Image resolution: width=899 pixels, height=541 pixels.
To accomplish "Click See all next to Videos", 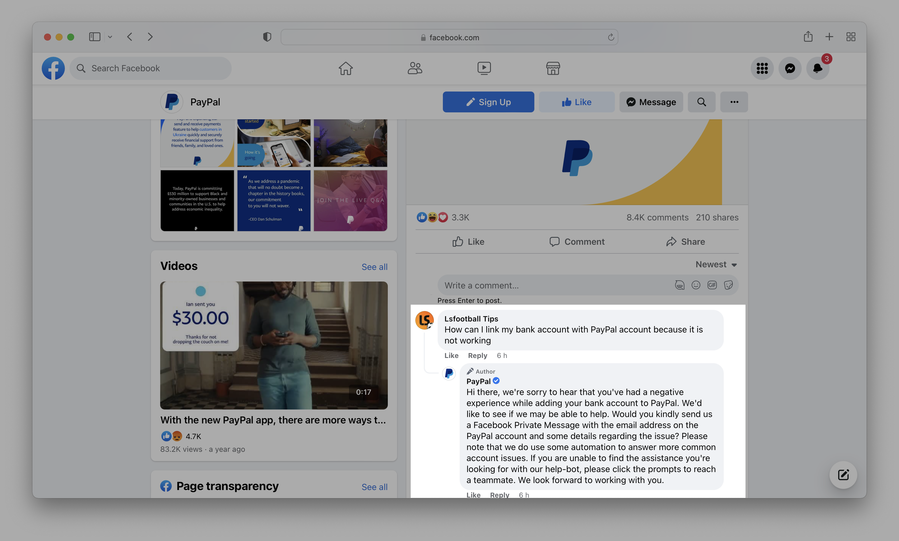I will [374, 267].
